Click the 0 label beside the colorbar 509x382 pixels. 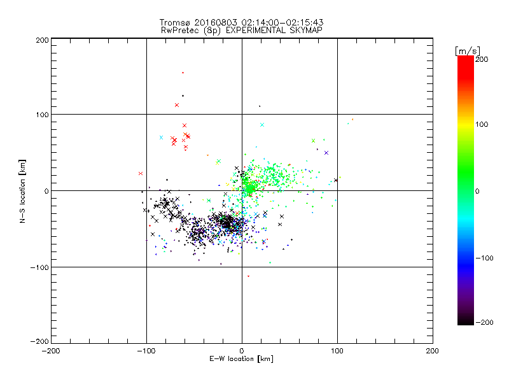(477, 191)
